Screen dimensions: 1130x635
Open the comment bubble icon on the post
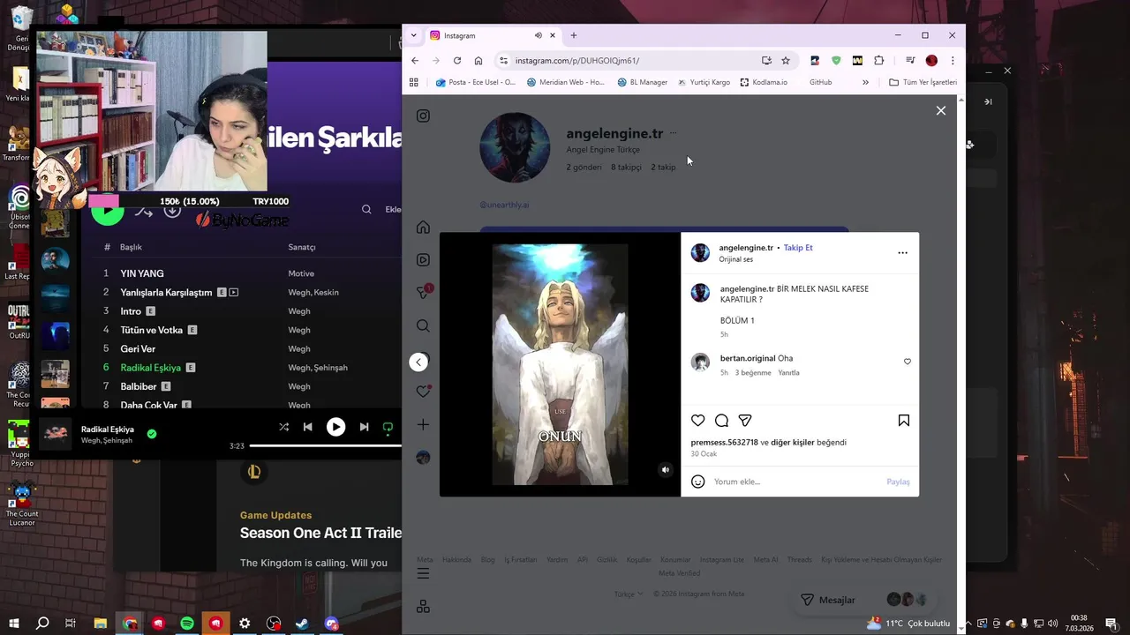point(721,421)
